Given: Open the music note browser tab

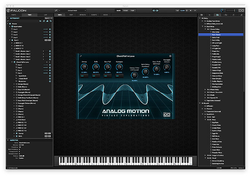Looking at the screenshot, I should (x=234, y=14).
